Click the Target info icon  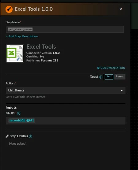click(101, 77)
